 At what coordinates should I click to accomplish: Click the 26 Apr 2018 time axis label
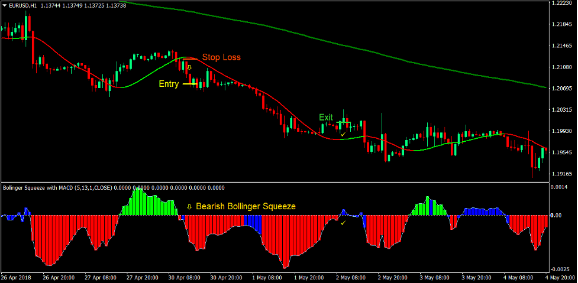click(x=16, y=278)
